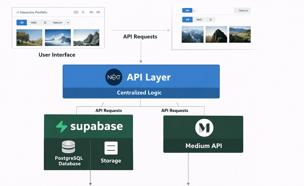Click the filter icon beside Web in right panel

click(x=210, y=20)
